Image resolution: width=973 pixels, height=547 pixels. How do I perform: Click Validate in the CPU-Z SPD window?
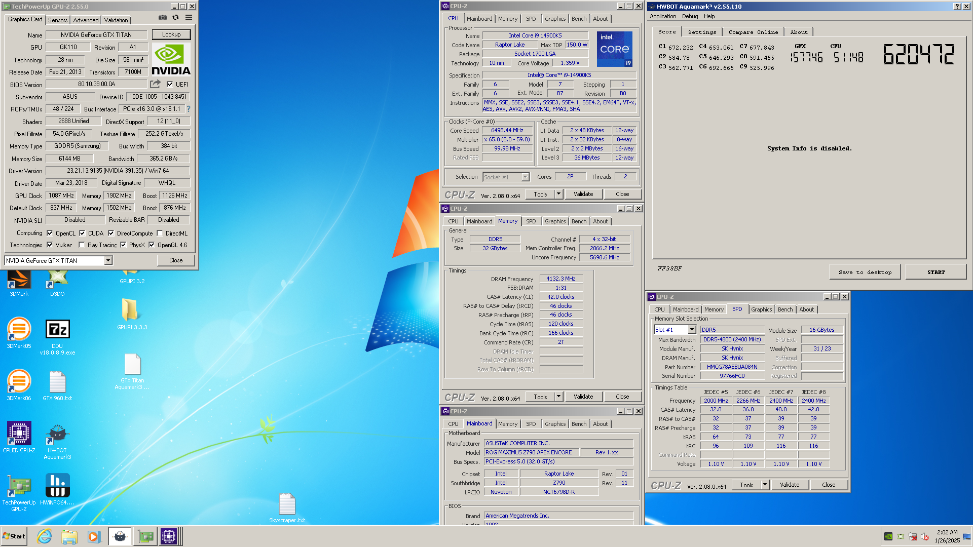click(x=789, y=485)
